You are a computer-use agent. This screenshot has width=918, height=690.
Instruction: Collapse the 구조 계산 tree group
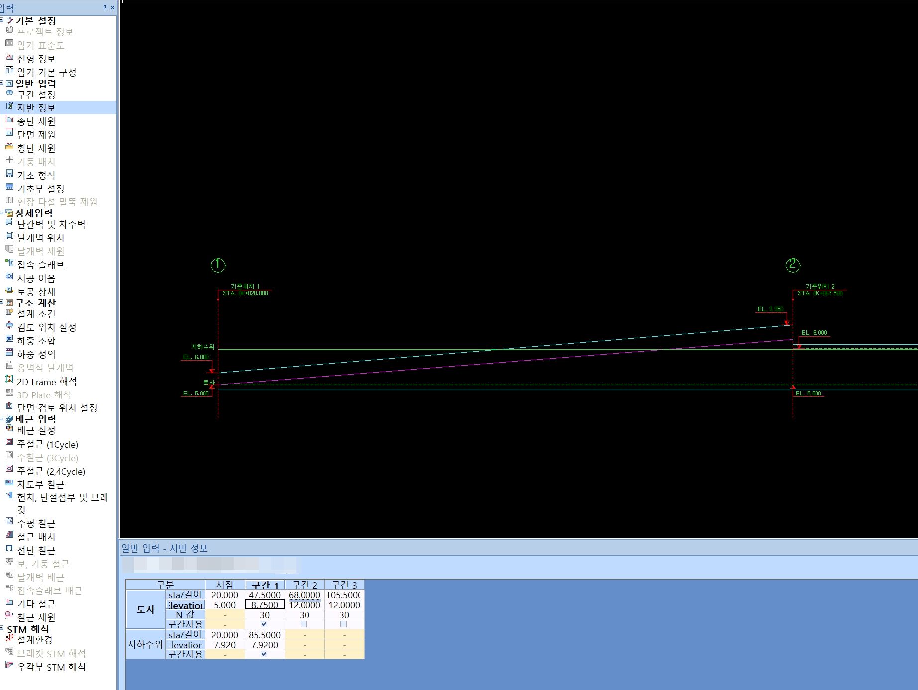click(2, 302)
